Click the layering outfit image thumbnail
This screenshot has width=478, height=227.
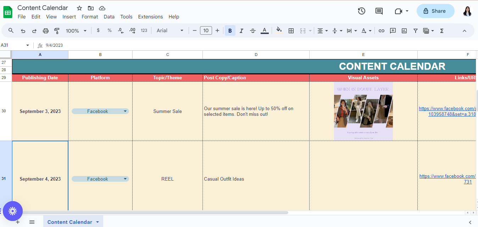click(363, 111)
